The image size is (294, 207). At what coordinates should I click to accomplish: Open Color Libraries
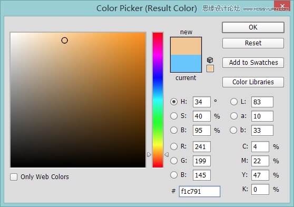click(253, 82)
